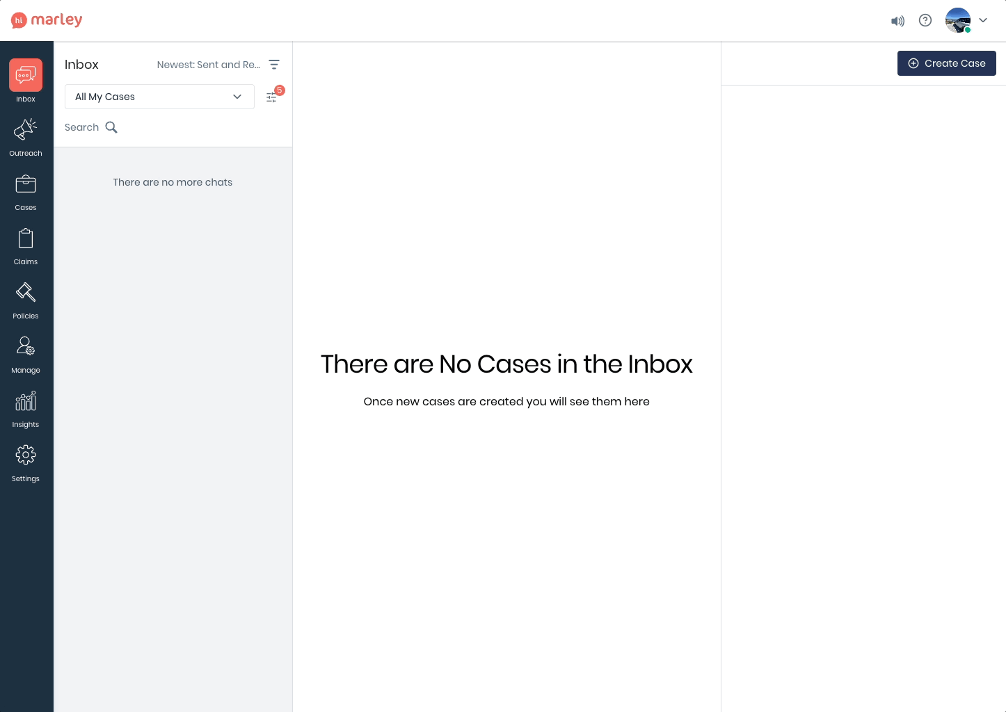This screenshot has width=1006, height=712.
Task: Open the sort order filter icon
Action: (x=274, y=65)
